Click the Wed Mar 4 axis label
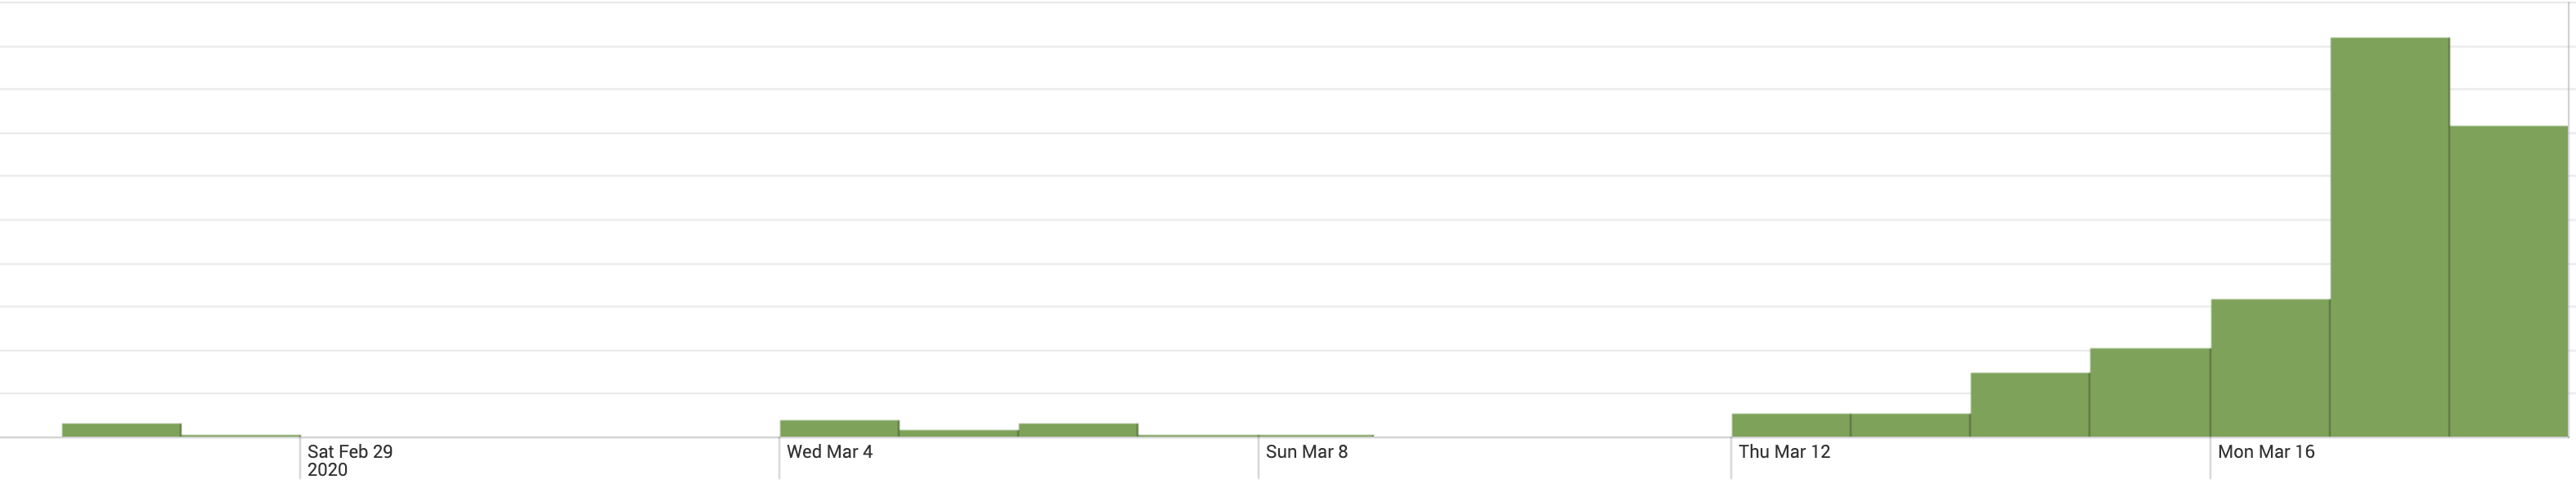2576x484 pixels. [830, 452]
